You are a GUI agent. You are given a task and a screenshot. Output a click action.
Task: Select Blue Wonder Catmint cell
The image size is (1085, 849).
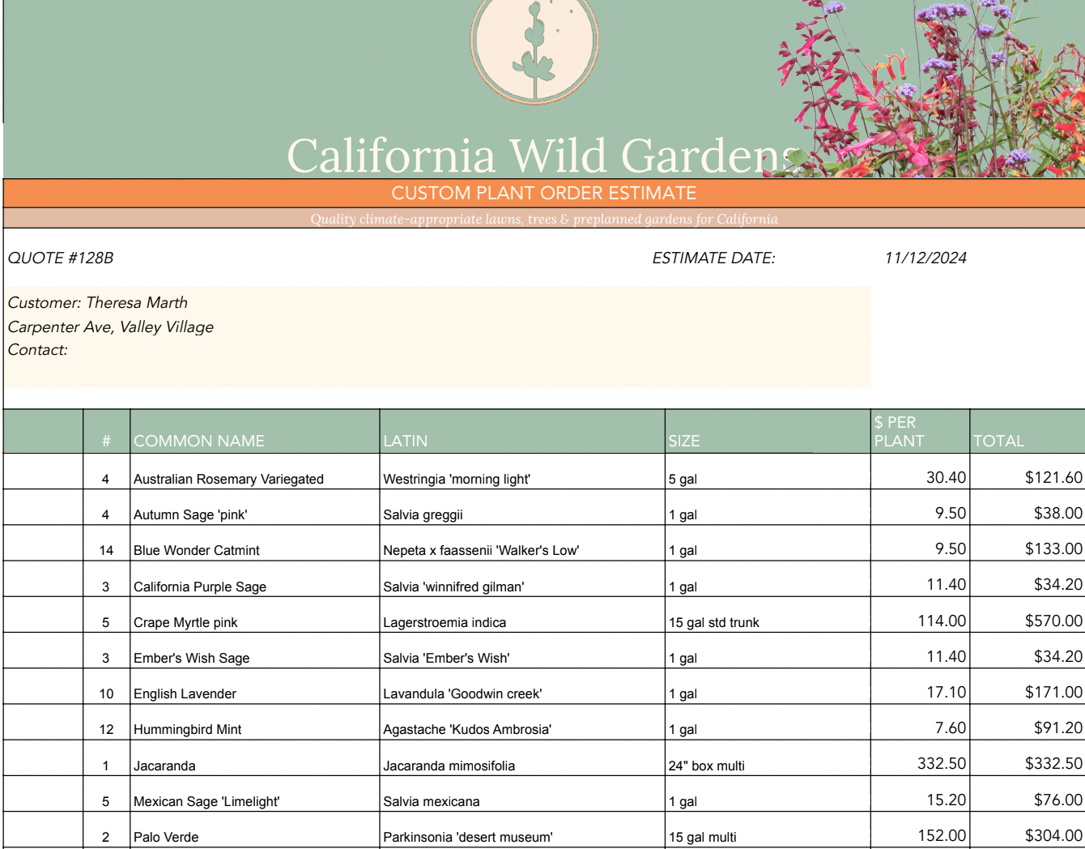(255, 543)
